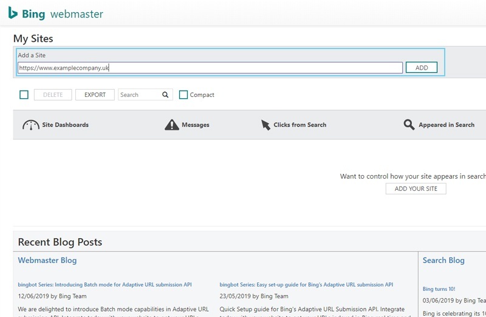Click the Messages warning triangle icon

pyautogui.click(x=172, y=125)
